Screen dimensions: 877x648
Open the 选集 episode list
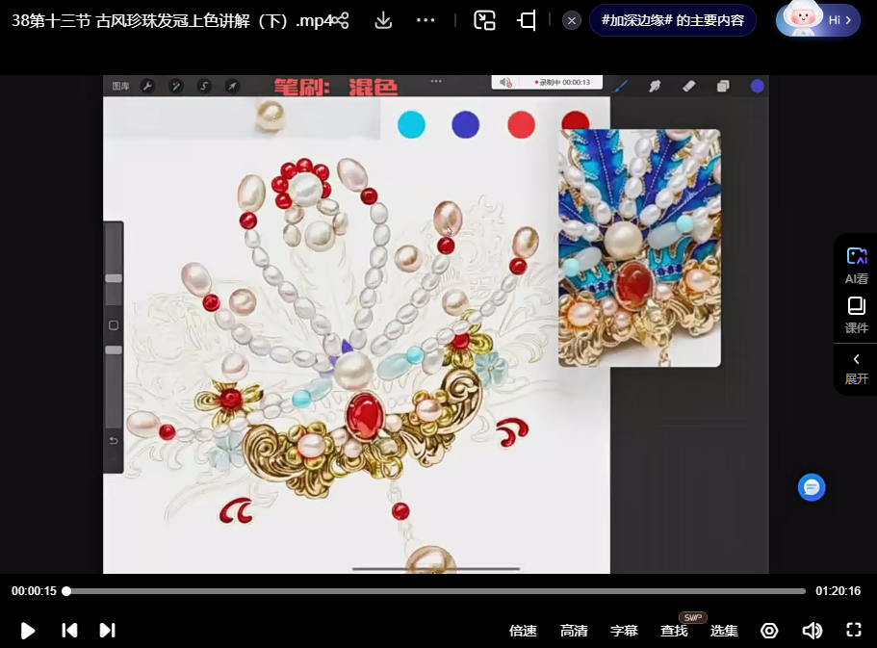coord(724,631)
